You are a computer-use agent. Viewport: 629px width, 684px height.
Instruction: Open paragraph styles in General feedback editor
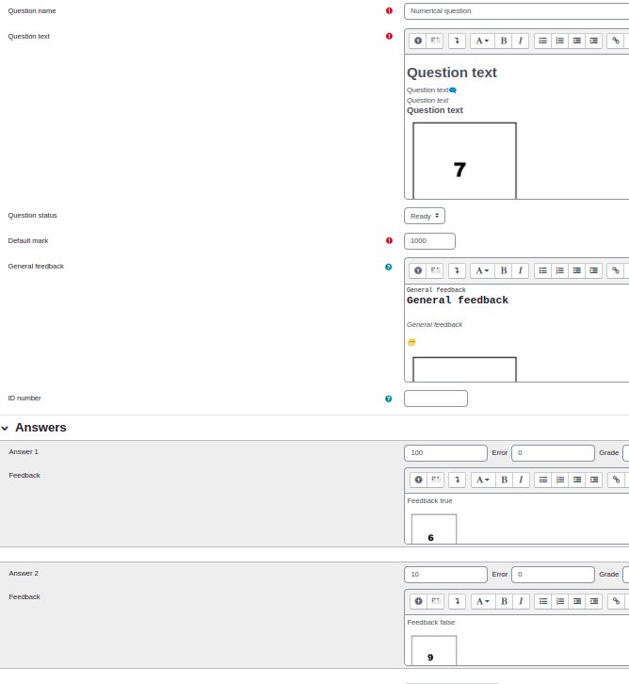(x=482, y=270)
